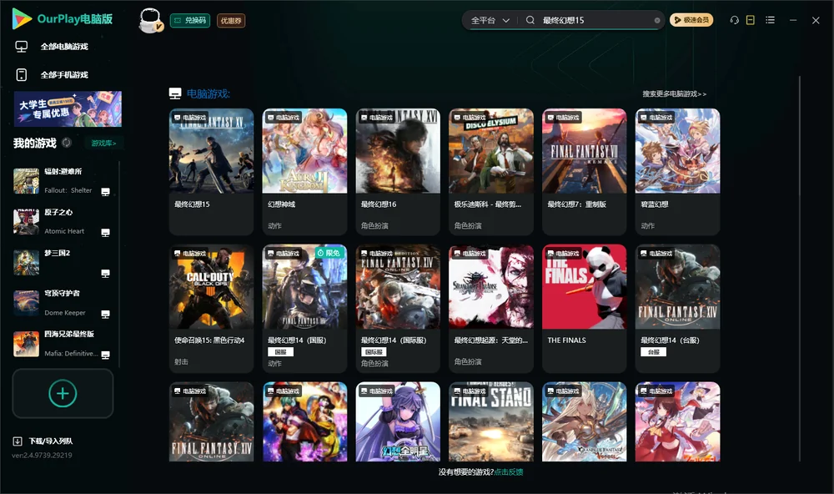Open the 最终幻想起源 game card
Image resolution: width=834 pixels, height=494 pixels.
coord(491,308)
